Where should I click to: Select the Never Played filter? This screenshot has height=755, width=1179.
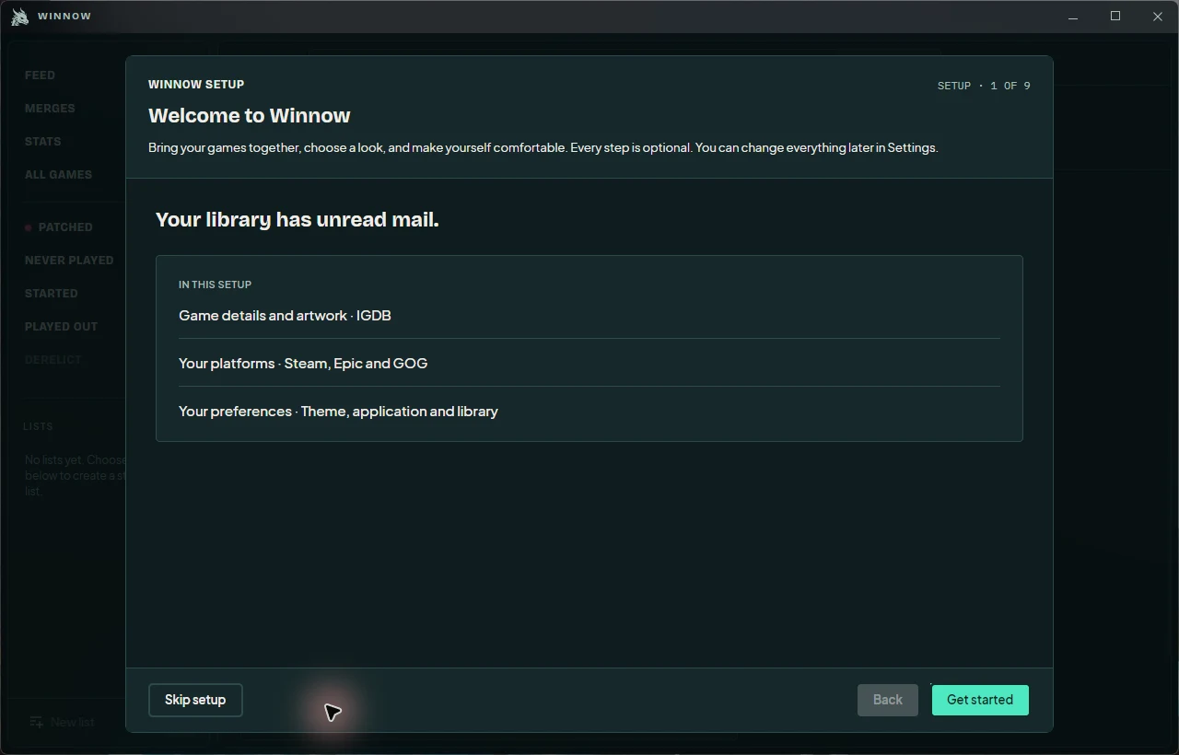pos(69,261)
